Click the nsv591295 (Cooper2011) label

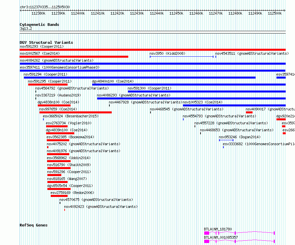click(50, 81)
